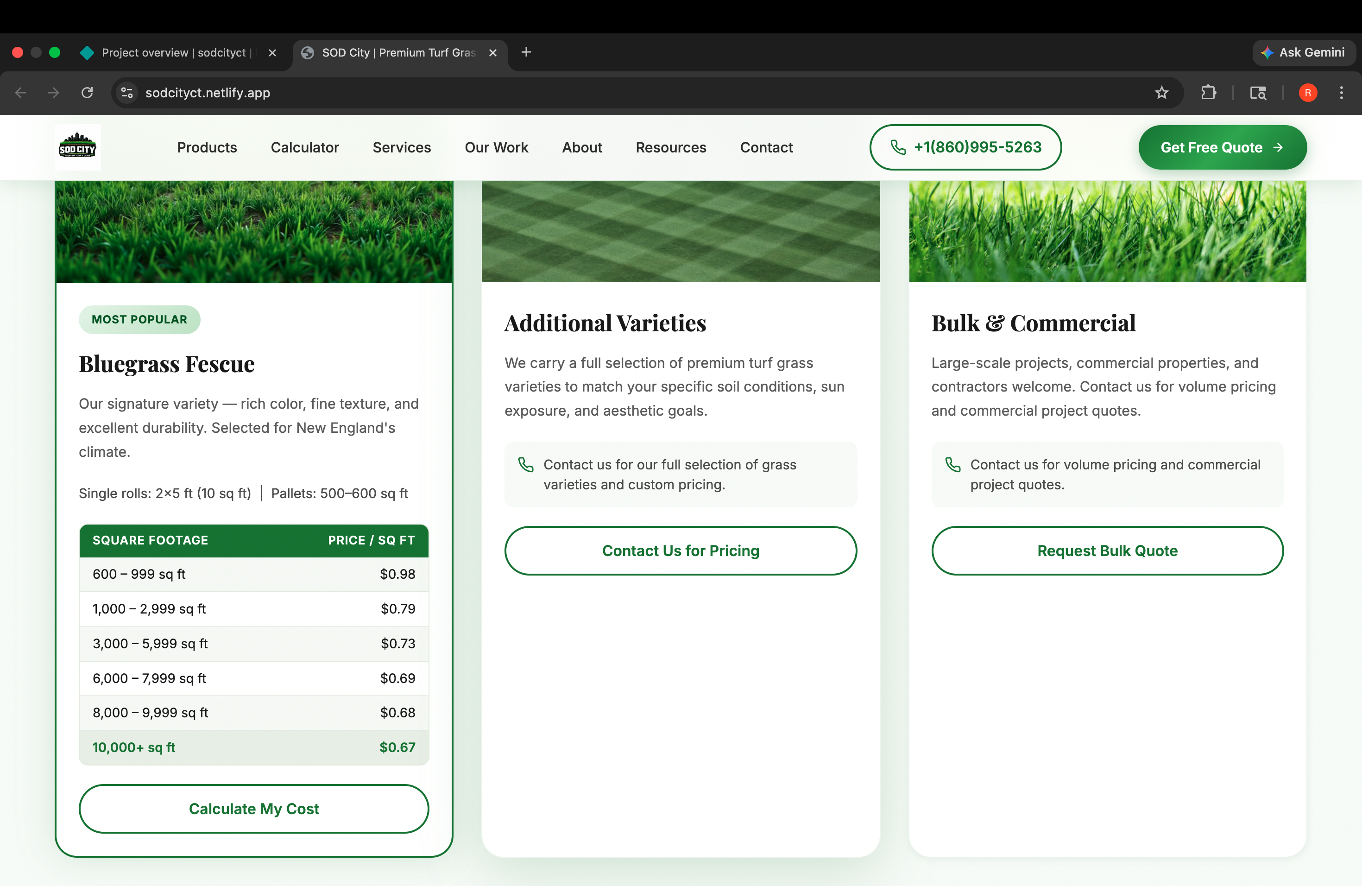Select the 6,000 – 7,999 sq ft row

click(253, 678)
